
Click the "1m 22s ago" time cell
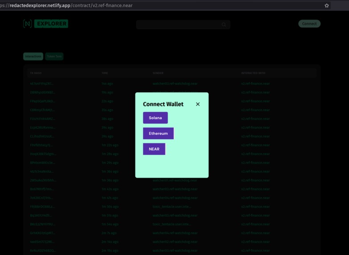coord(110,145)
